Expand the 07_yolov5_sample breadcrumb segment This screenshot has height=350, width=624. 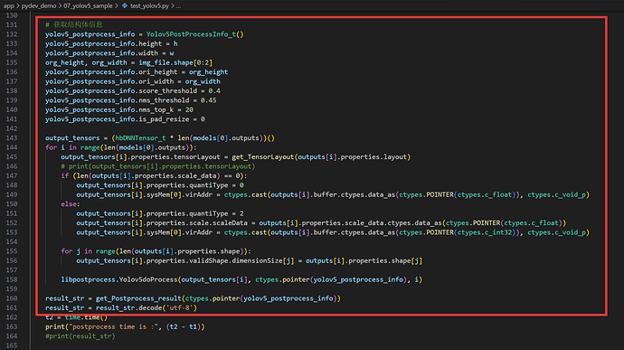coord(88,5)
